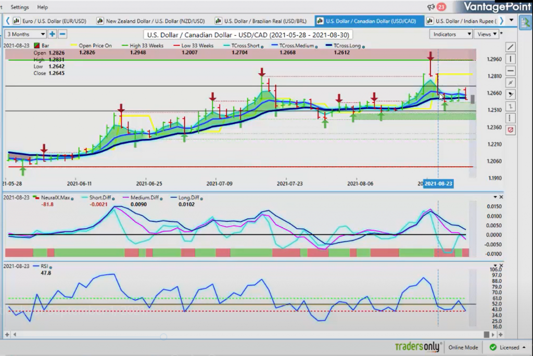Close the NeuralX indicator panel

click(x=501, y=197)
